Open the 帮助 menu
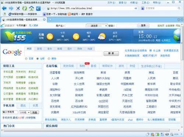Screen dimensions: 184x137 (x=157, y=3)
